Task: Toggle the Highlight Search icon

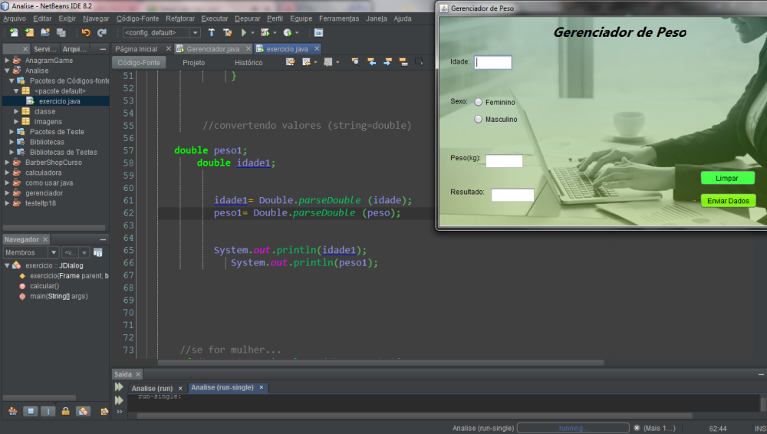Action: click(x=403, y=61)
